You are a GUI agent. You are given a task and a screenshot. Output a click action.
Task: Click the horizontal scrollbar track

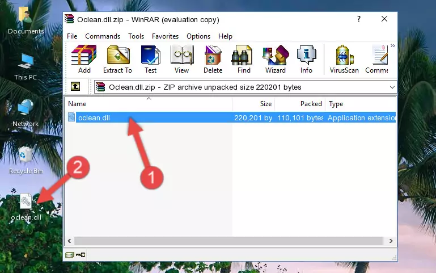(228, 241)
